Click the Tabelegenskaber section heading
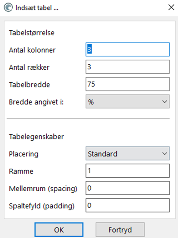Viewport: 178px width, 238px height. (36, 137)
